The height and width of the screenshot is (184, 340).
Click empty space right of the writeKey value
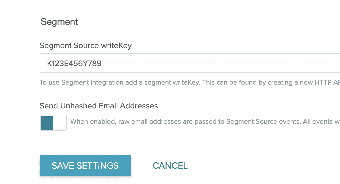[212, 63]
